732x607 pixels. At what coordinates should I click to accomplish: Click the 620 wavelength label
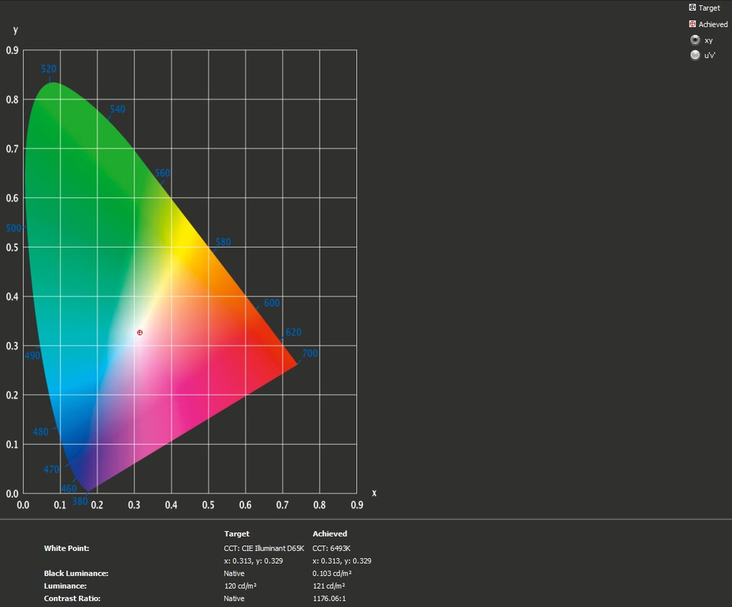tap(294, 332)
